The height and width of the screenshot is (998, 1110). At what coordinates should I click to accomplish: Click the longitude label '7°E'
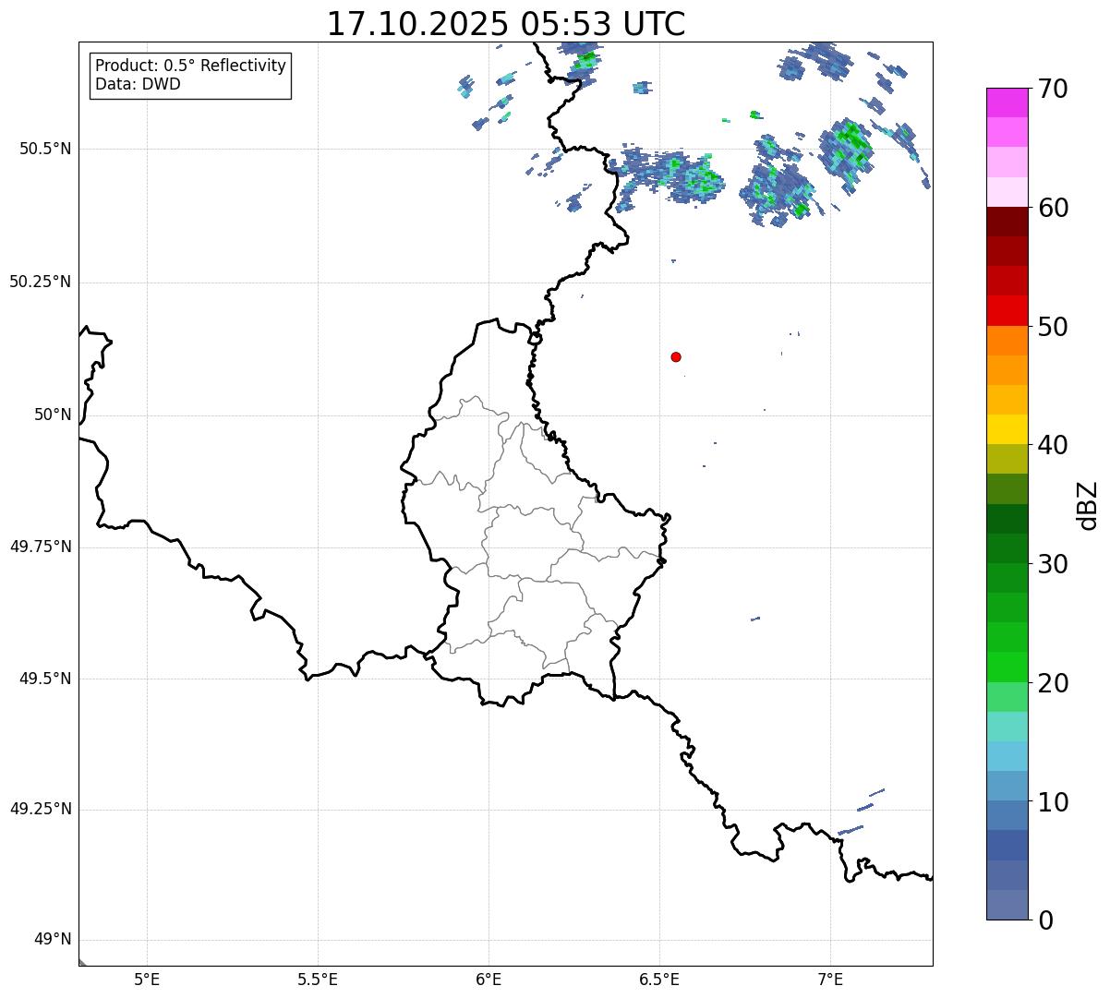click(x=830, y=979)
